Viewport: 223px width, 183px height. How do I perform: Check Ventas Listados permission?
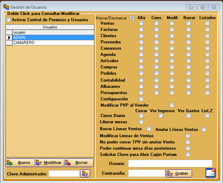(207, 23)
